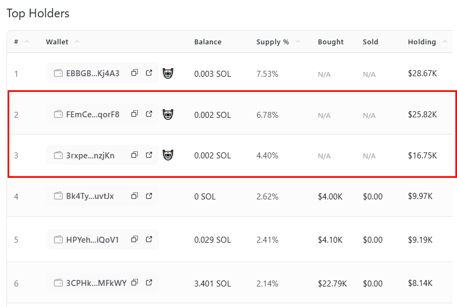Select the 0 SOL balance cell
Image resolution: width=457 pixels, height=307 pixels.
[205, 196]
